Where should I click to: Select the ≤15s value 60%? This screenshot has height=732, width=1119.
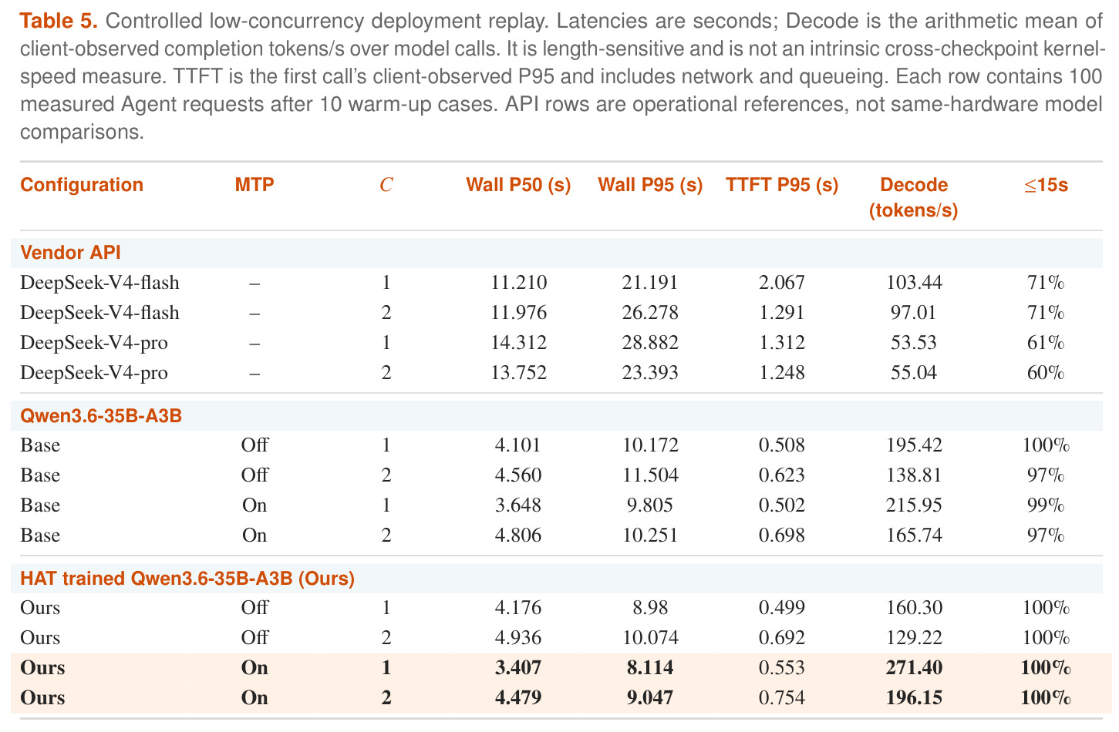click(1046, 373)
